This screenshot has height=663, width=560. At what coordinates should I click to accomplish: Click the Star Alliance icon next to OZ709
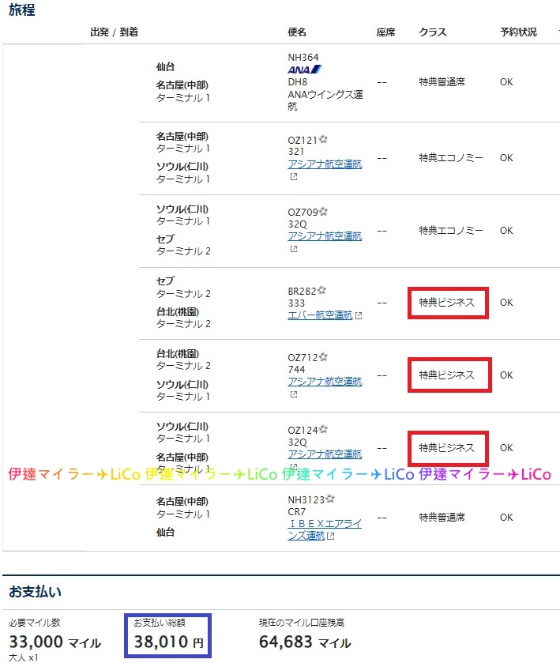coord(324,212)
